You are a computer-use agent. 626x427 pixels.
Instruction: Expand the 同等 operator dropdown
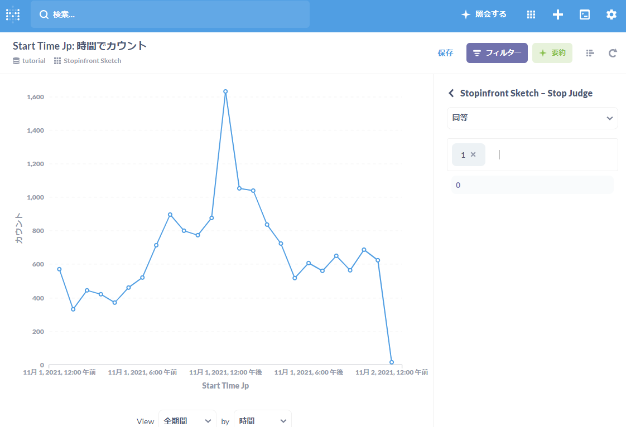pos(532,118)
